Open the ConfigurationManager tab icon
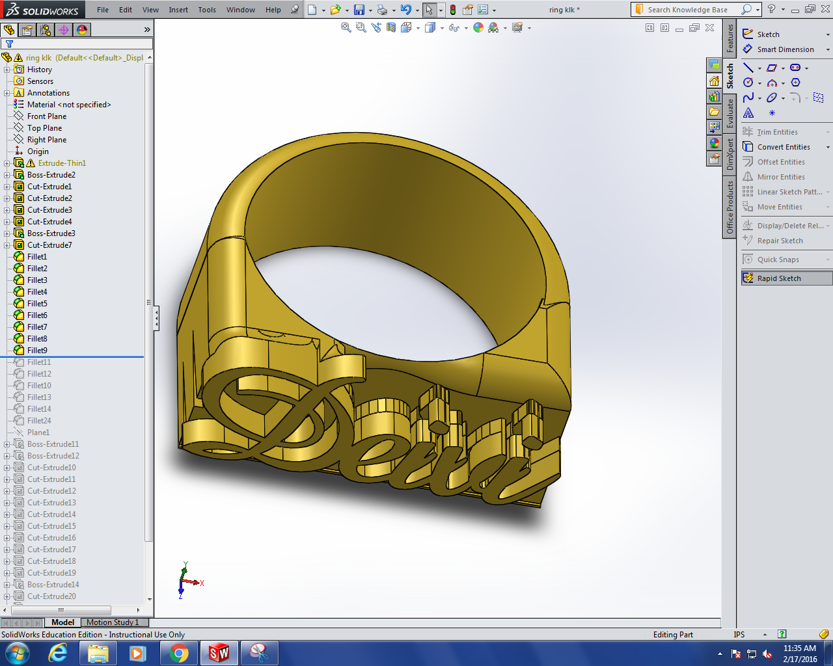Image resolution: width=833 pixels, height=666 pixels. (45, 30)
